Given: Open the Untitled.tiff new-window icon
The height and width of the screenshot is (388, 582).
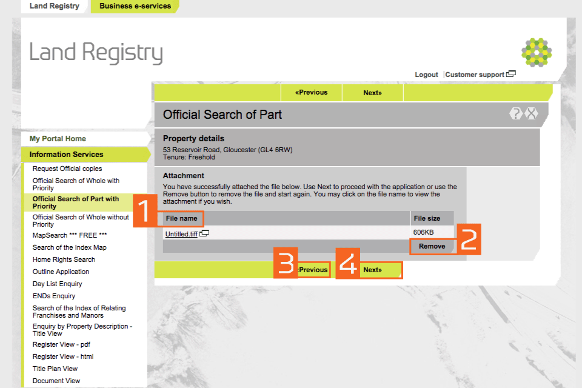Looking at the screenshot, I should click(x=204, y=233).
